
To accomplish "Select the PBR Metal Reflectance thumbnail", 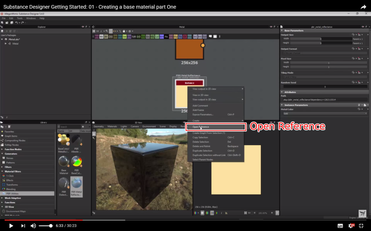I will [x=77, y=187].
